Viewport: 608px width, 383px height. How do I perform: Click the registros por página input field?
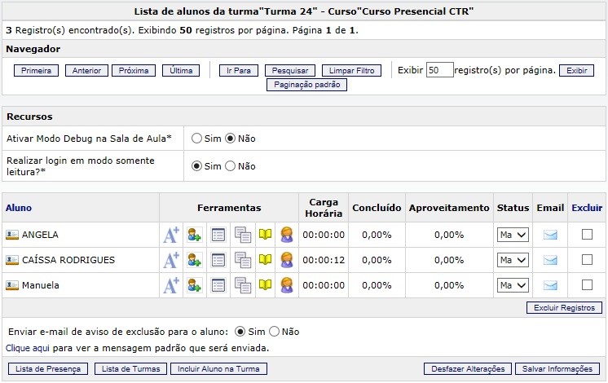(439, 71)
